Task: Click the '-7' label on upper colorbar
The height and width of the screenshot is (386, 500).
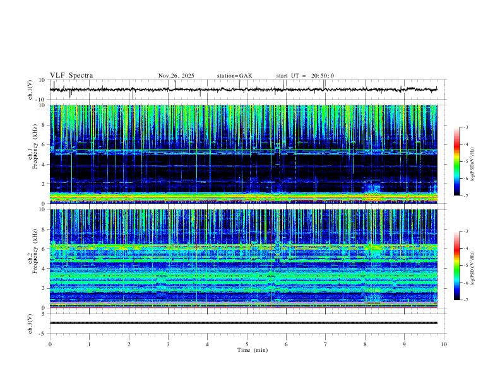Action: pyautogui.click(x=465, y=196)
